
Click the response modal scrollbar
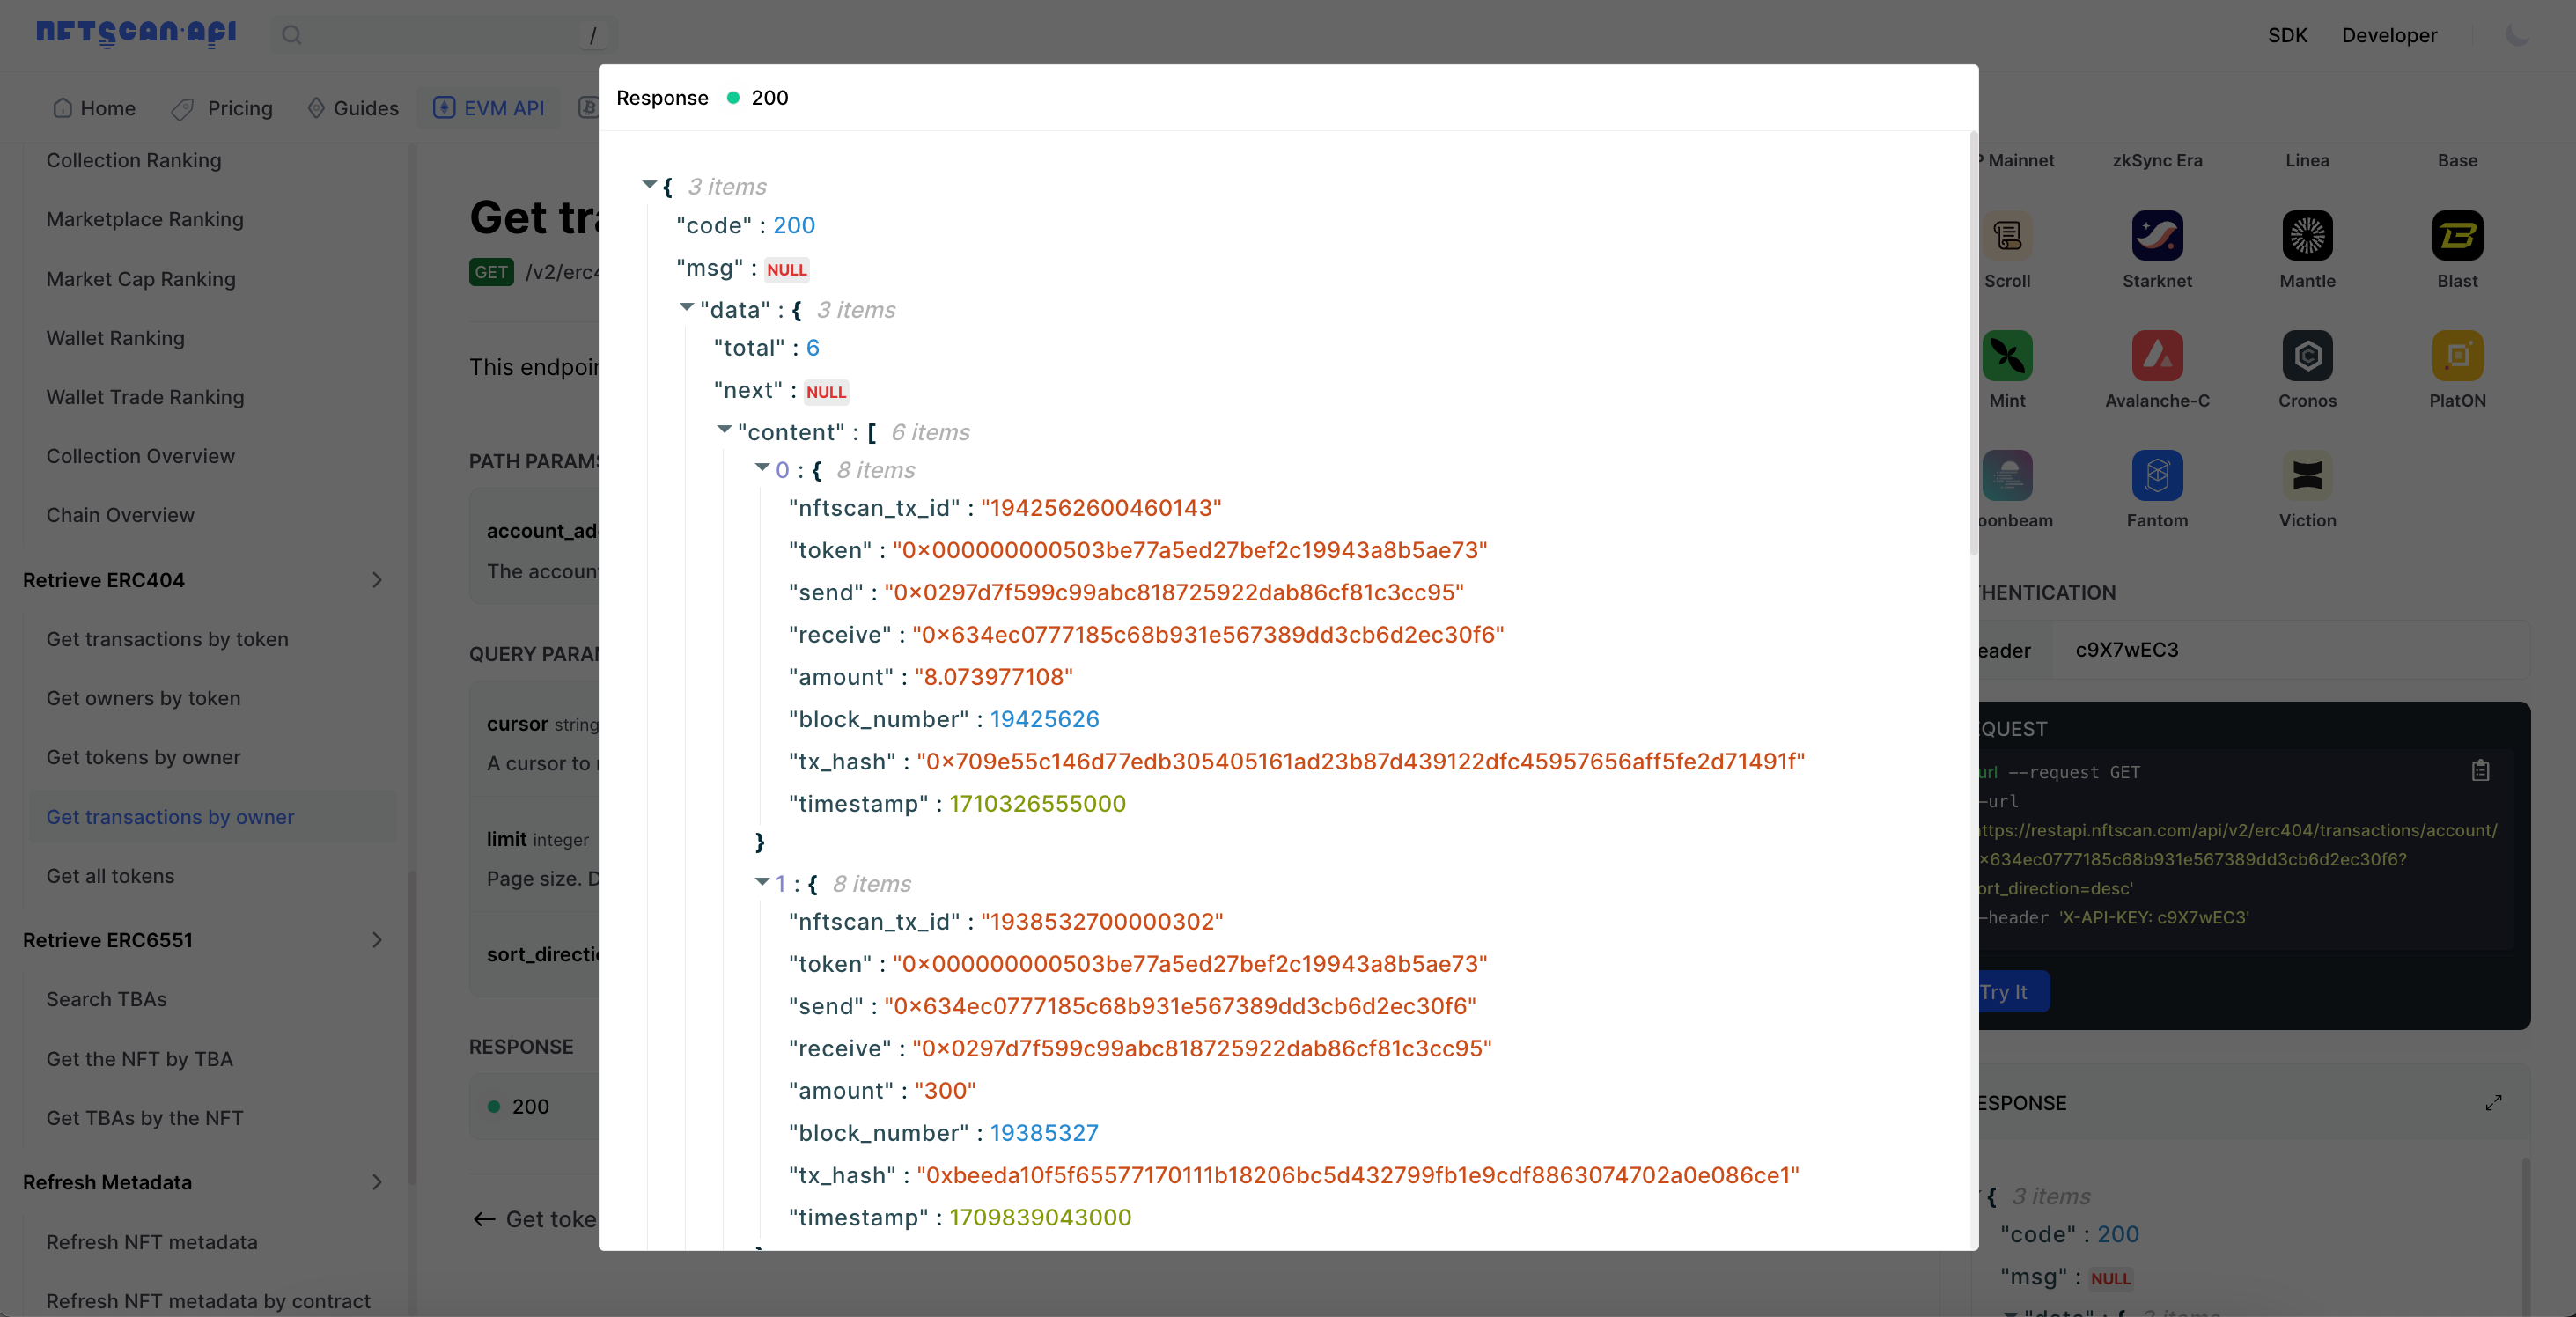coord(1973,342)
